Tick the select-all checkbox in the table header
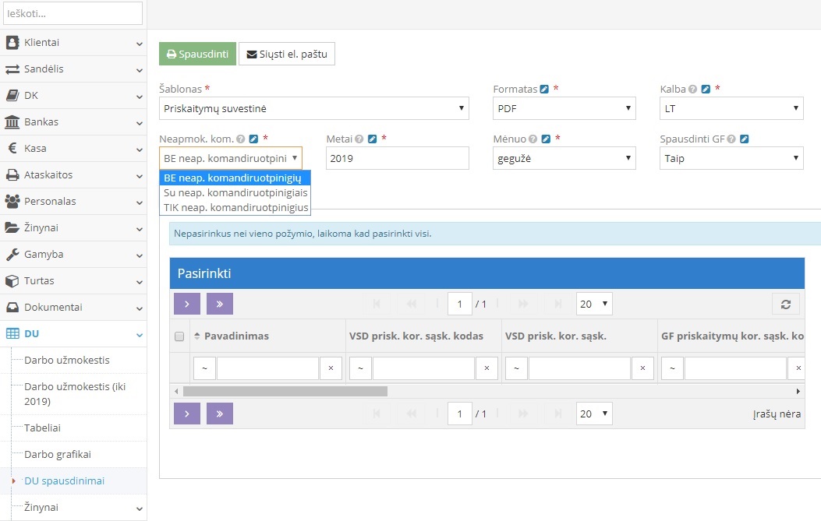Screen dimensions: 821x521 coord(179,336)
